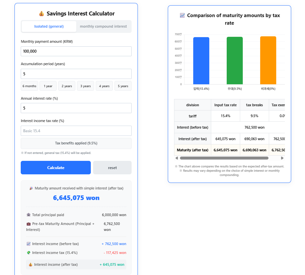Screen dimensions: 305x275
Task: Click the Monthly payment amount input field
Action: coord(76,51)
